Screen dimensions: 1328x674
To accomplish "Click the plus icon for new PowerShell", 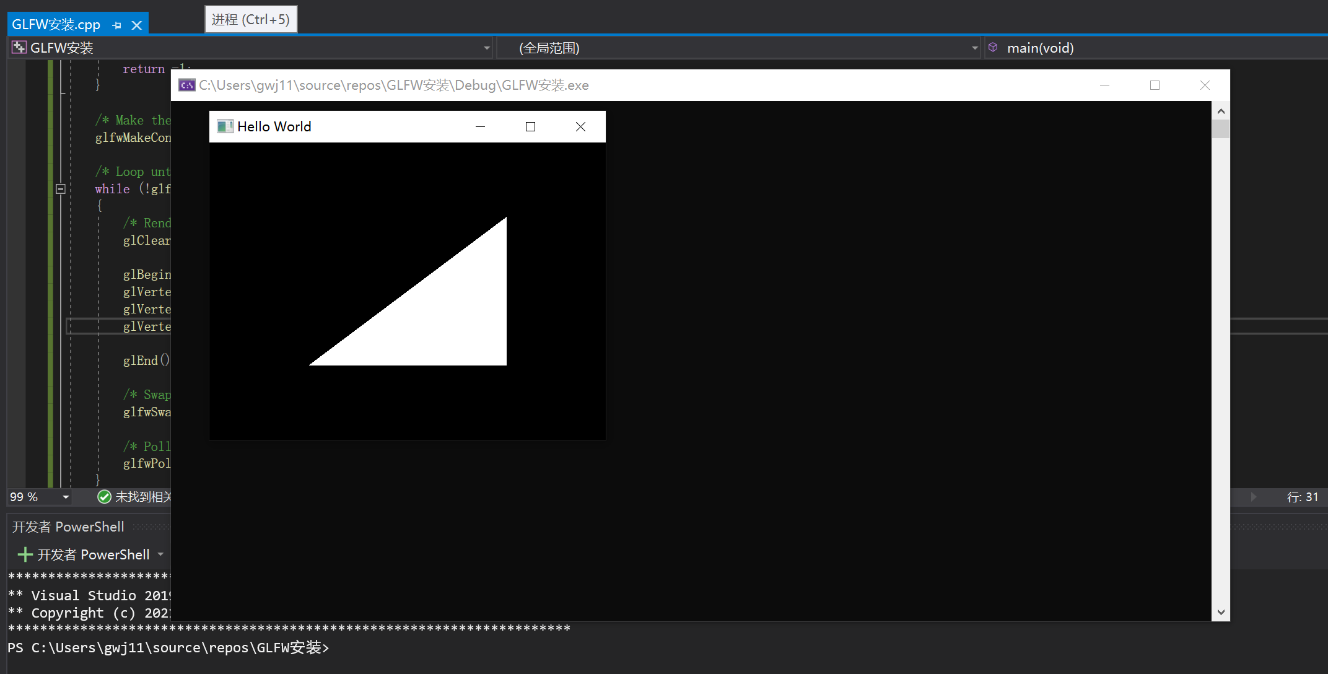I will [x=25, y=554].
